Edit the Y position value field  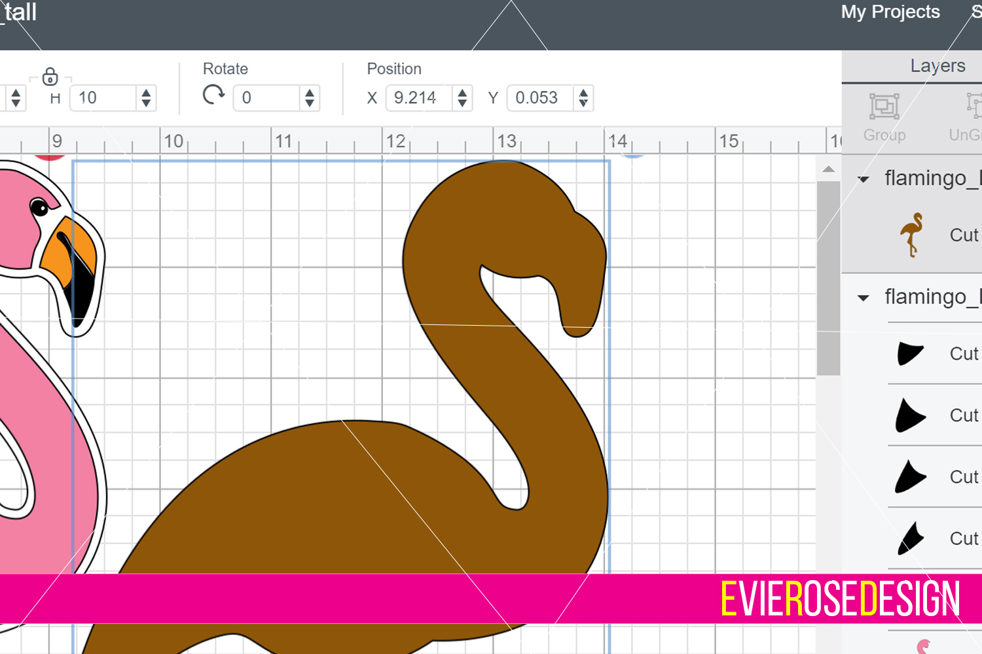(537, 97)
